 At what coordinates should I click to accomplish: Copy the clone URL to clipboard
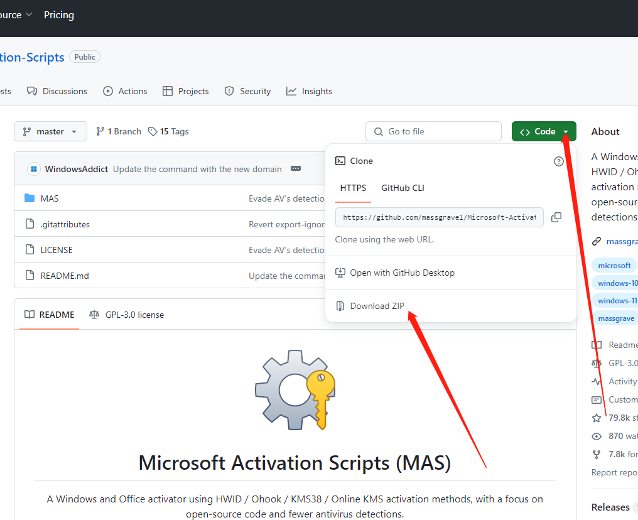(556, 217)
